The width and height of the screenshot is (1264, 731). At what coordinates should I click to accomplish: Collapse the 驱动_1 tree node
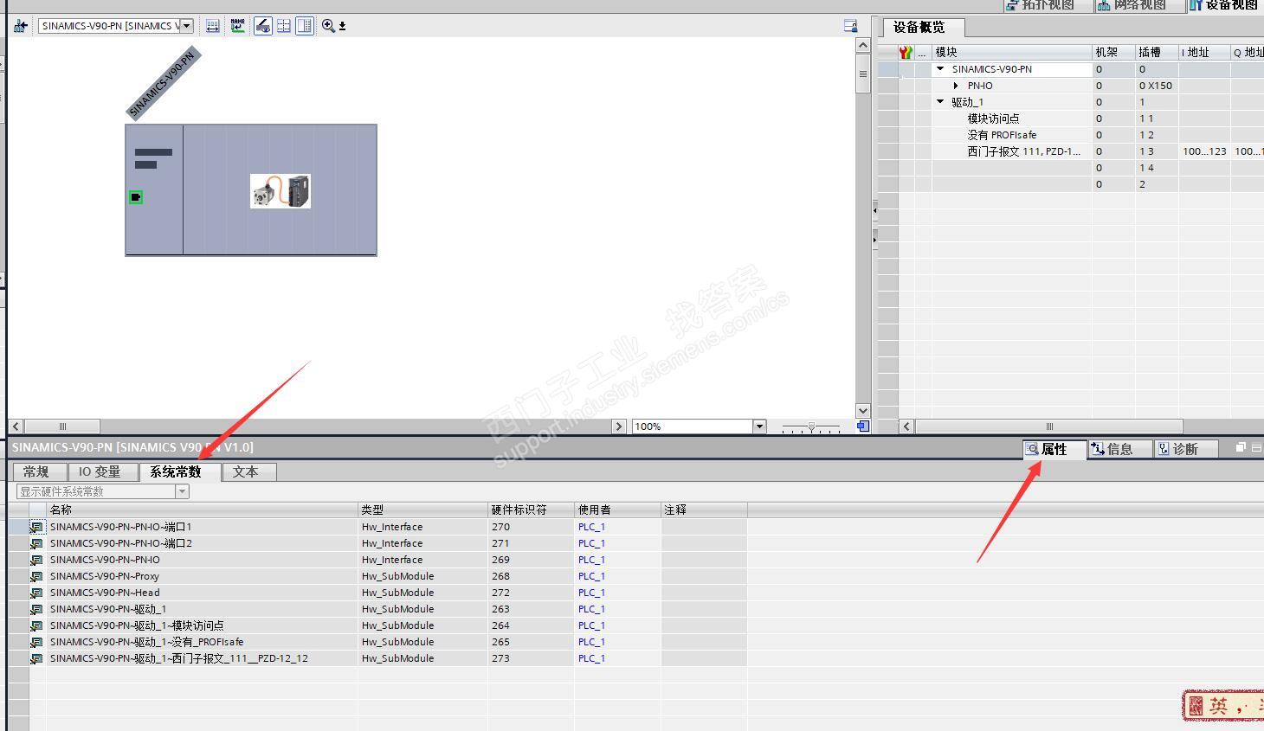pos(940,102)
